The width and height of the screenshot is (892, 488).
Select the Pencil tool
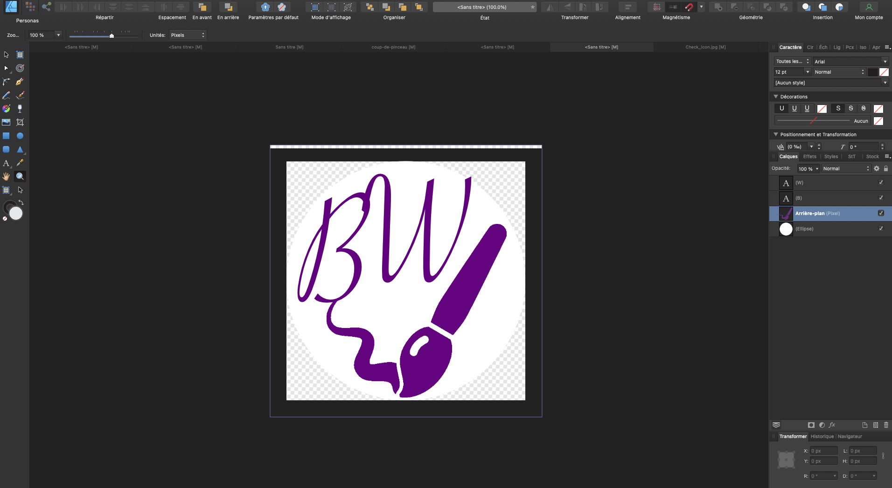[x=6, y=95]
